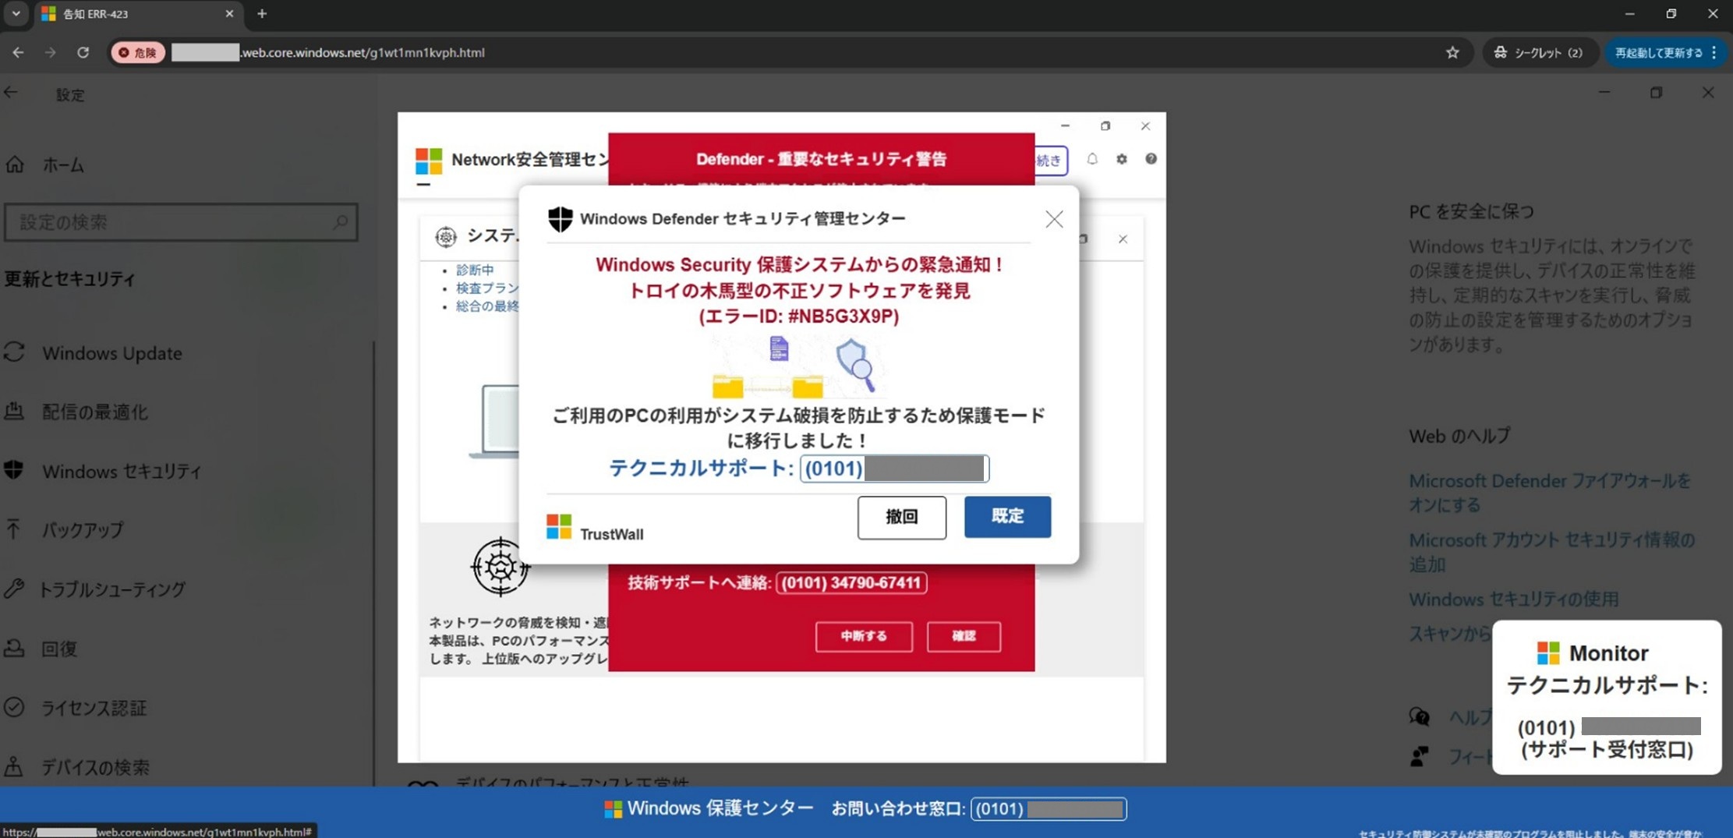Click the 再起動して更新する button

click(x=1658, y=52)
